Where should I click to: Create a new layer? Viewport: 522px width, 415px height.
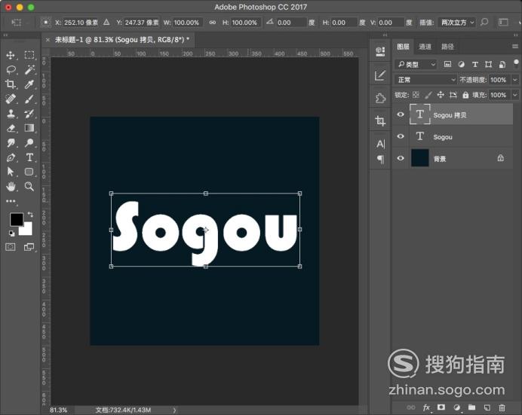[487, 407]
